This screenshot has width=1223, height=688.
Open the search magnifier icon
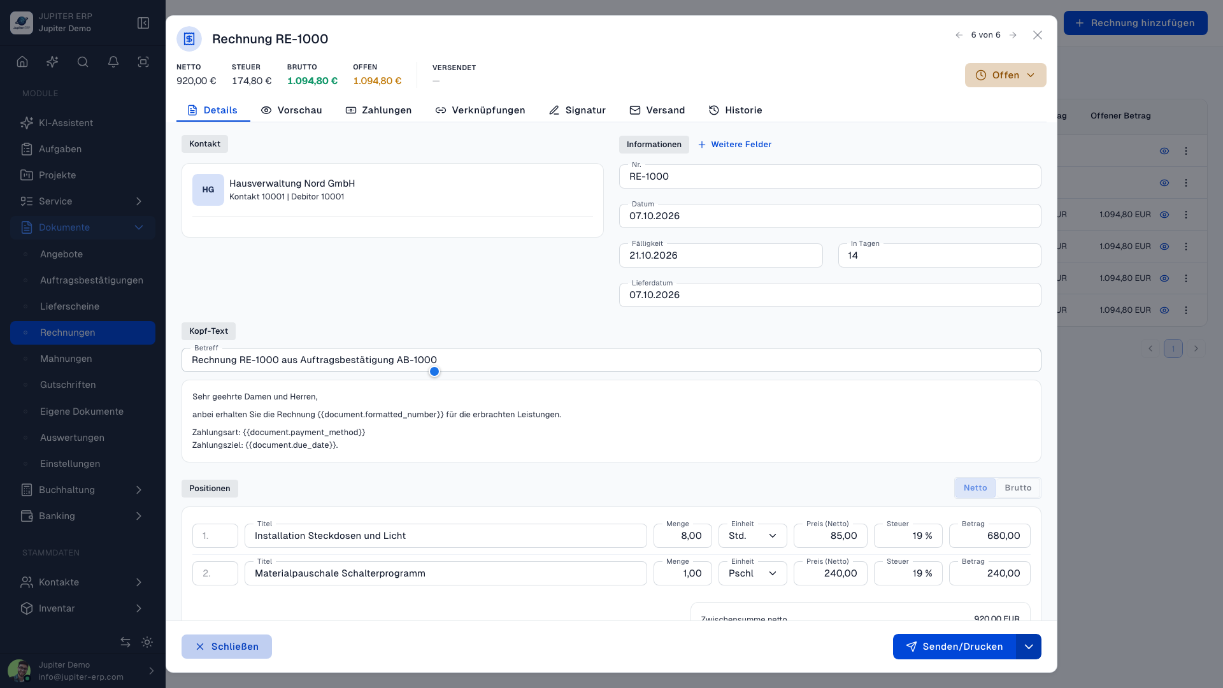(x=83, y=62)
